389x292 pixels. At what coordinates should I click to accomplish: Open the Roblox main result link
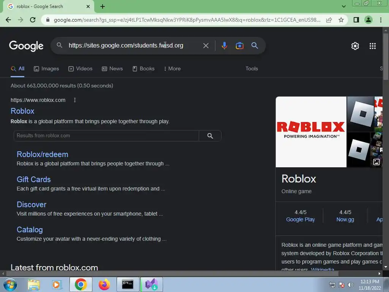[x=22, y=111]
